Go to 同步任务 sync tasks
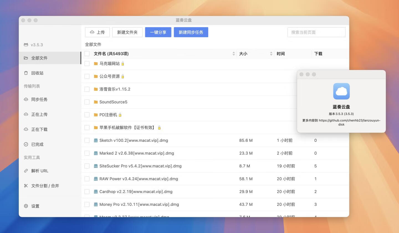Screen dimensions: 399x233 (x=50, y=99)
